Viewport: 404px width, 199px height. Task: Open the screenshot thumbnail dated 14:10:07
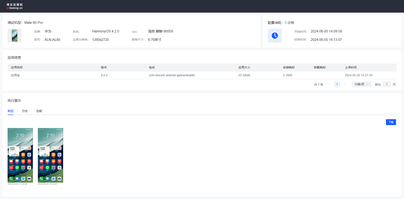[x=50, y=155]
